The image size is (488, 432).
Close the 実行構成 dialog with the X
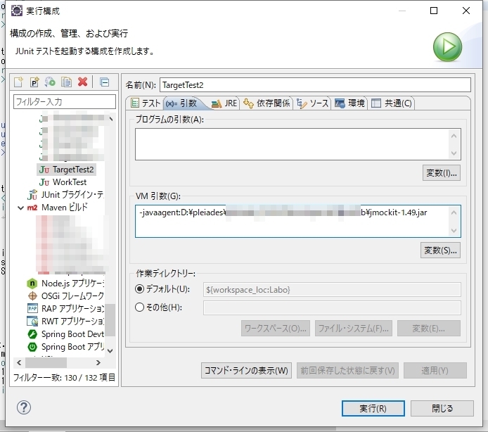pos(466,11)
